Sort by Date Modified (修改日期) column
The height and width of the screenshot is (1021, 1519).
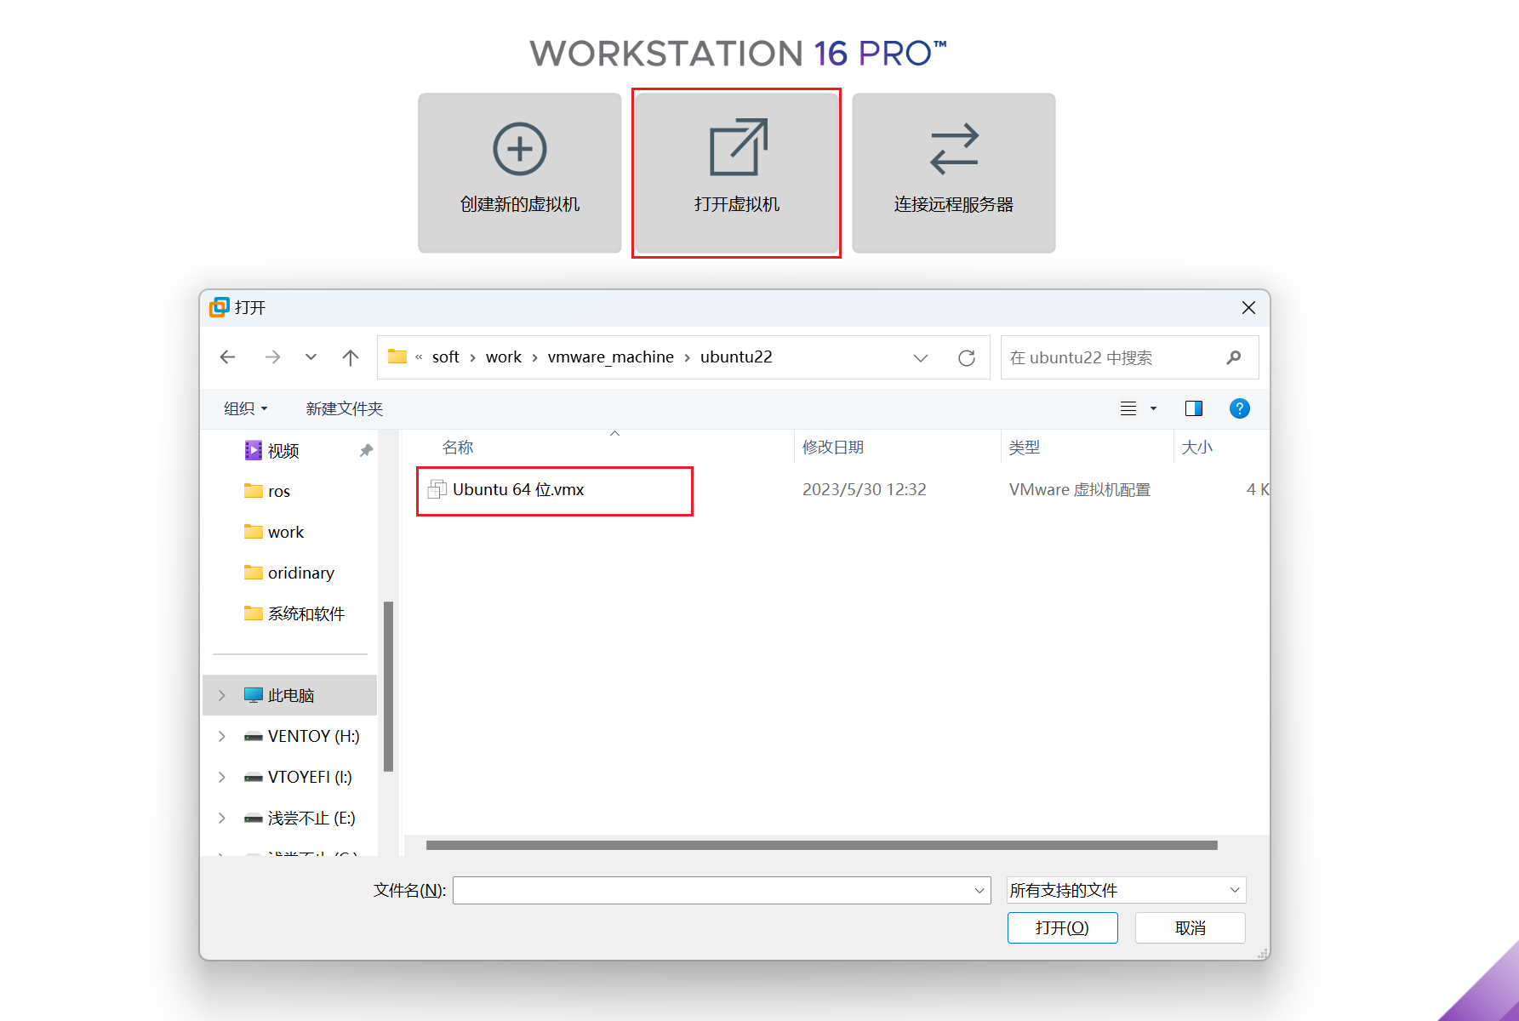click(833, 448)
